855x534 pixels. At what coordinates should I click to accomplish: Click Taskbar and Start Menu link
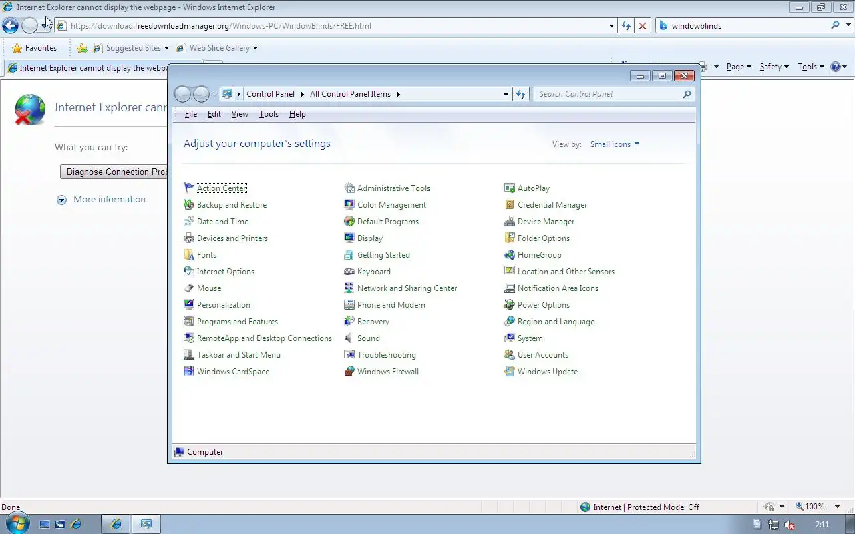click(x=238, y=355)
